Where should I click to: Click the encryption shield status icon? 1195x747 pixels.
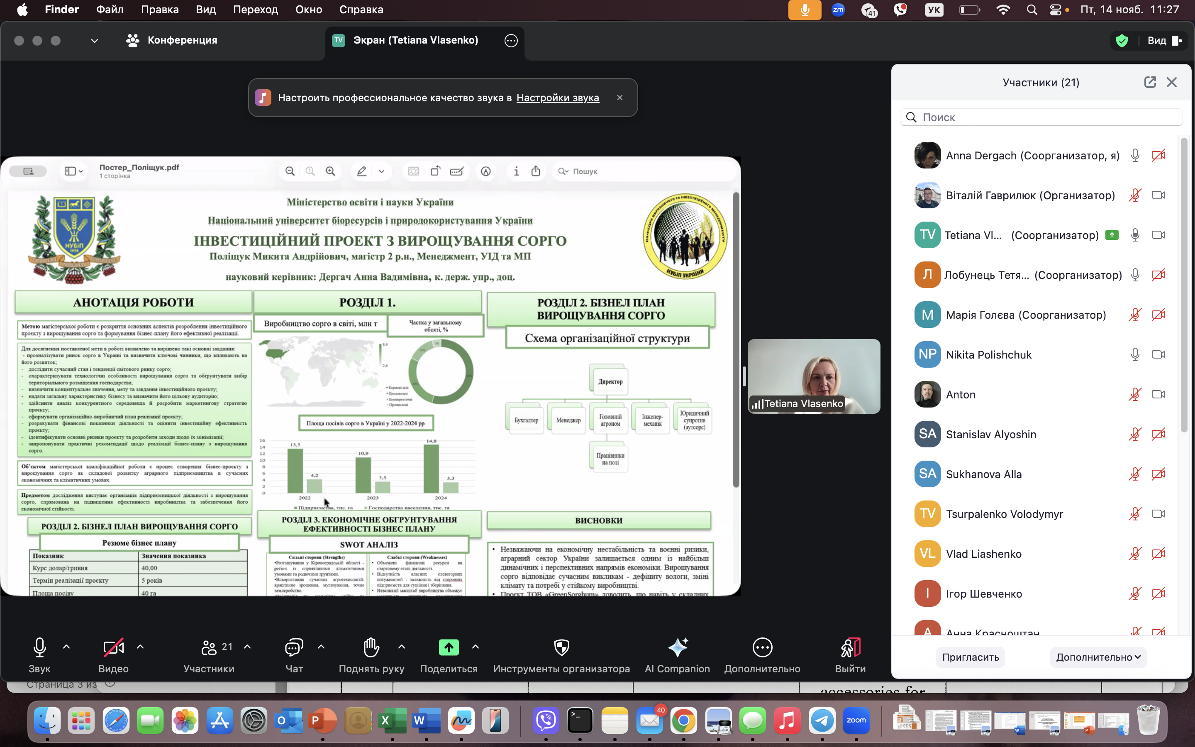1122,41
